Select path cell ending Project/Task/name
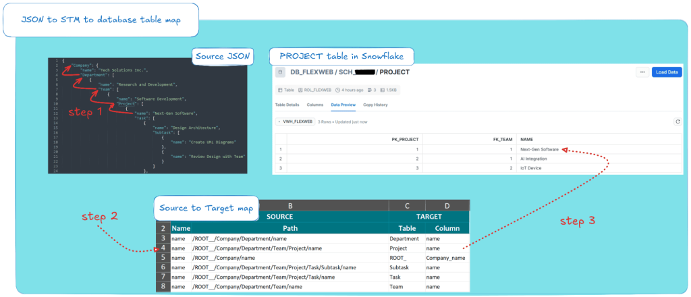Screen dimensions: 691x297 point(290,277)
